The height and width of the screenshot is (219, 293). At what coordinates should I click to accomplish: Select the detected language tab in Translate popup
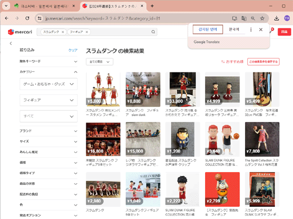point(208,29)
